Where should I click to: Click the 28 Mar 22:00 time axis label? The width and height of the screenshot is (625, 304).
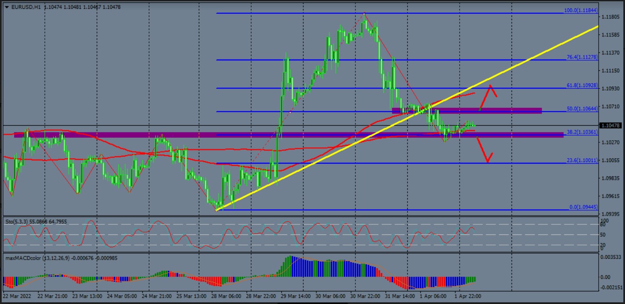(261, 296)
